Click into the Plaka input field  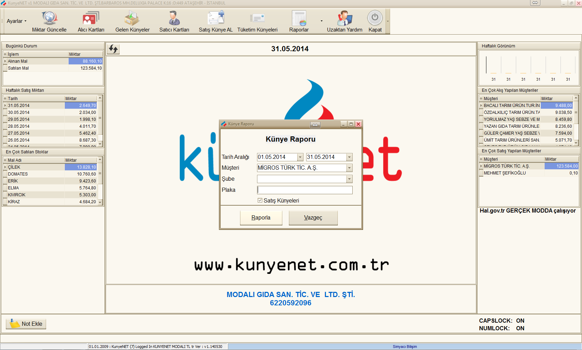tap(305, 190)
